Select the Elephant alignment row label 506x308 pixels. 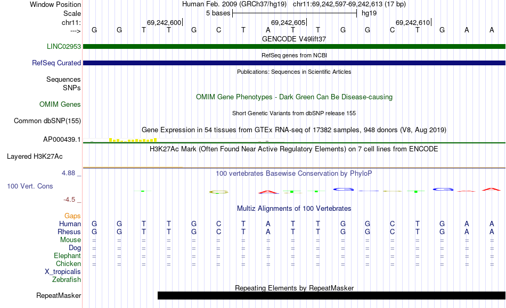(67, 255)
